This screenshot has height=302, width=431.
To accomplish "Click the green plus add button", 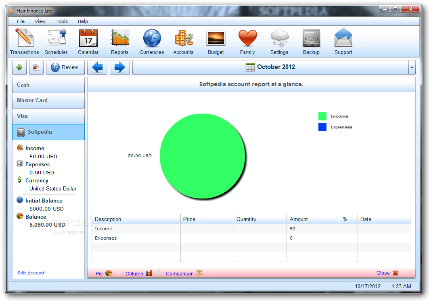I will [x=19, y=67].
